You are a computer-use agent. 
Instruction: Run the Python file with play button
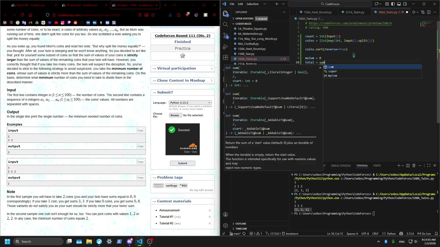(414, 12)
